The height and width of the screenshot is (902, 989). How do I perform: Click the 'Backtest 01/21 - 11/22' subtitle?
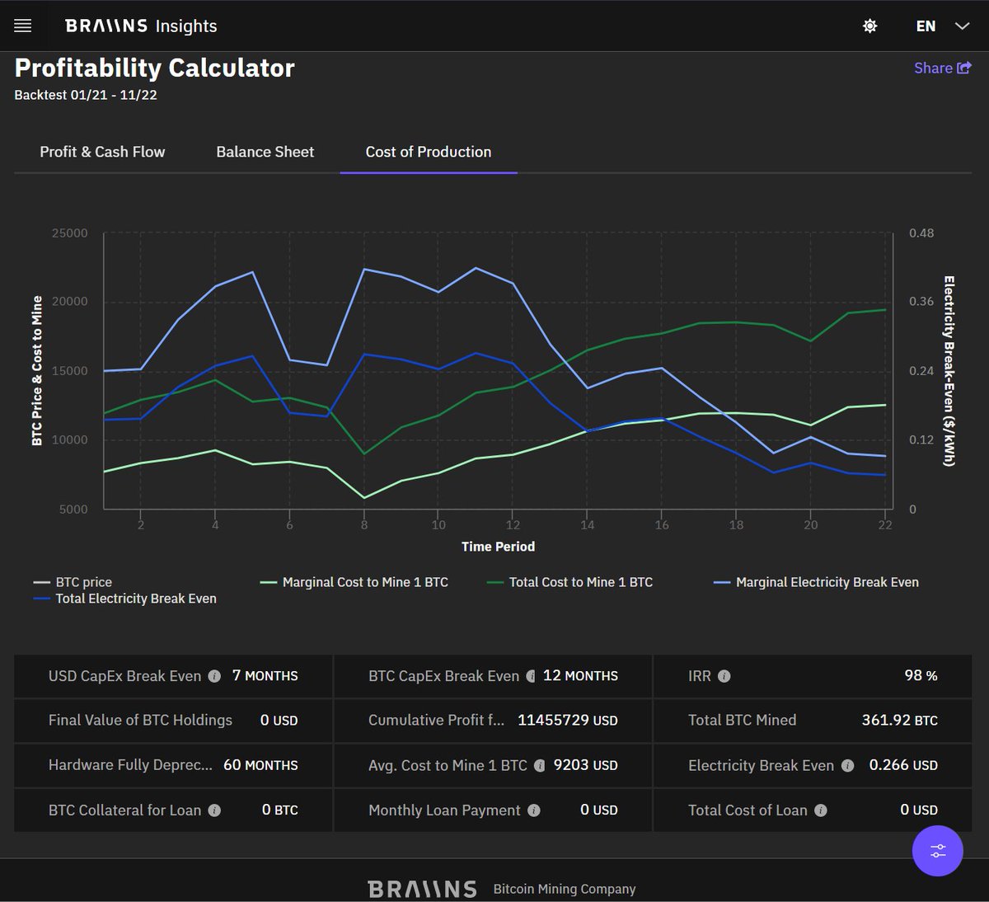pyautogui.click(x=86, y=95)
